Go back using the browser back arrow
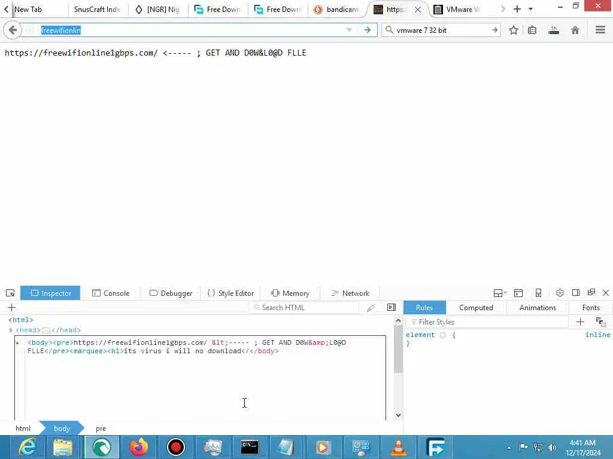Screen dimensions: 613x459 pos(13,30)
